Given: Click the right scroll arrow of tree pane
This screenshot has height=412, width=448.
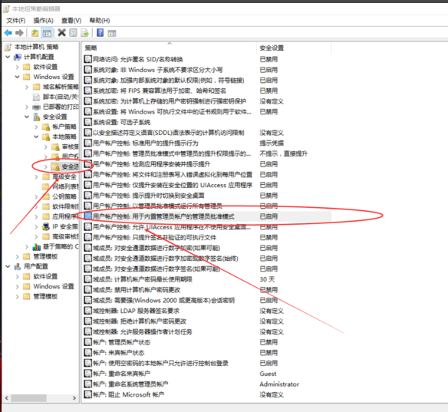Looking at the screenshot, I should [74, 397].
